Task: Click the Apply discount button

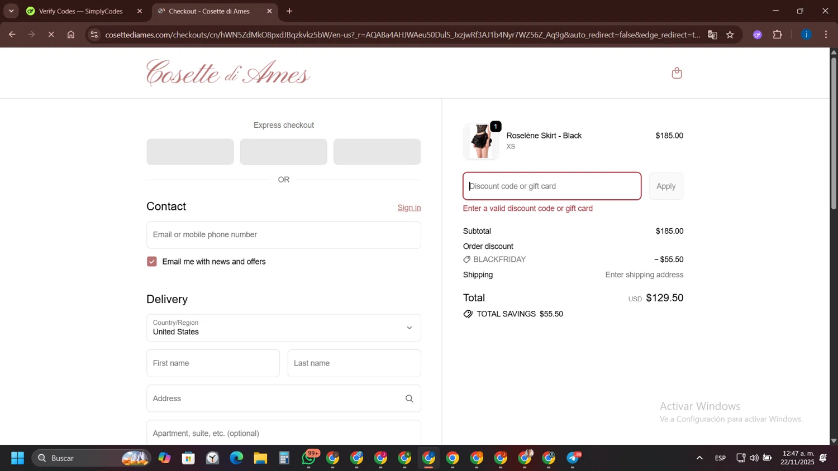Action: pyautogui.click(x=666, y=186)
